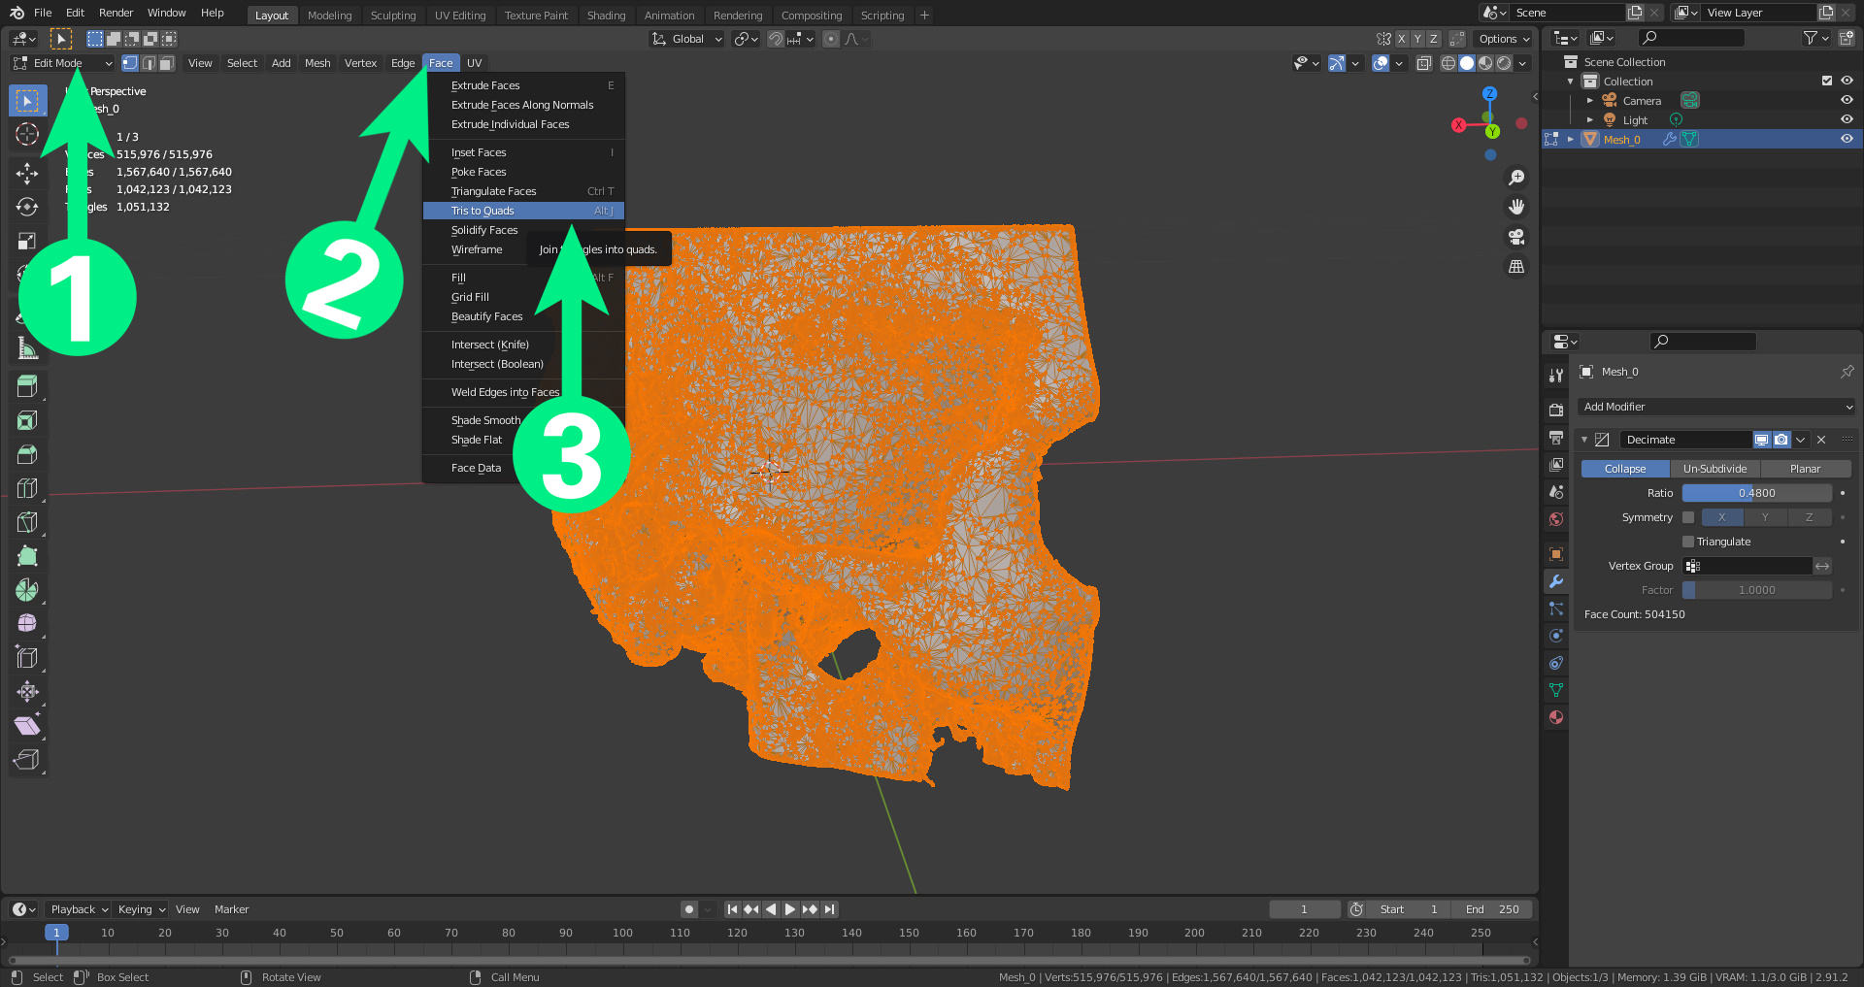Open the Material properties tab
This screenshot has width=1864, height=987.
[x=1556, y=717]
